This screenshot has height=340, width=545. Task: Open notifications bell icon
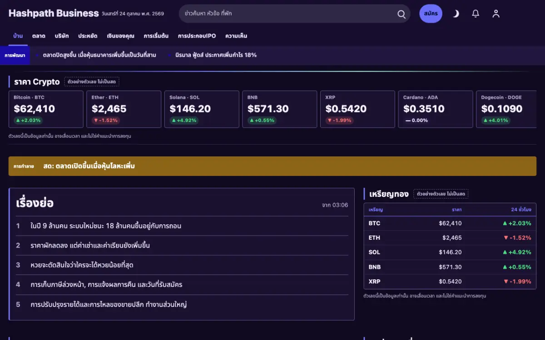coord(476,14)
